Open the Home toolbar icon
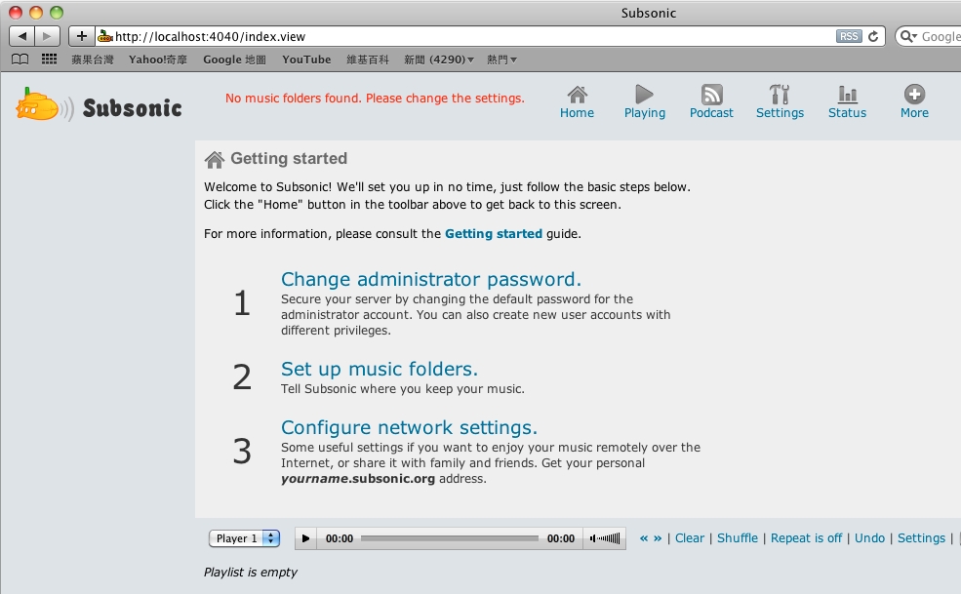The height and width of the screenshot is (594, 961). pos(577,95)
